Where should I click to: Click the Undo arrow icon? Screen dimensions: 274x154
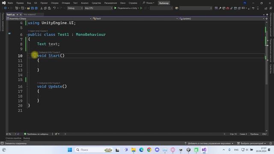pyautogui.click(x=54, y=8)
